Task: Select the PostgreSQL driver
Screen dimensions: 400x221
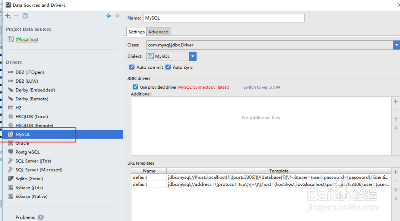Action: click(x=28, y=152)
